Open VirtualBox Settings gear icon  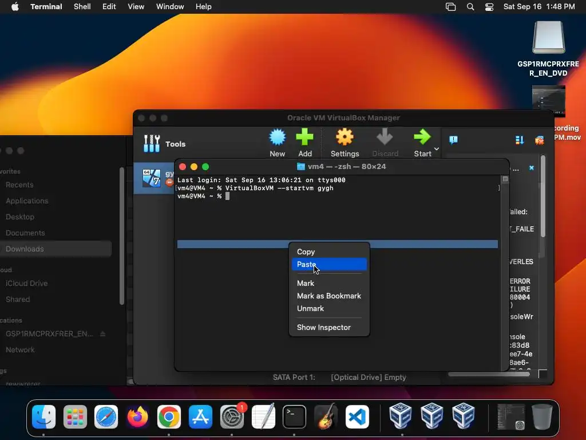[345, 137]
